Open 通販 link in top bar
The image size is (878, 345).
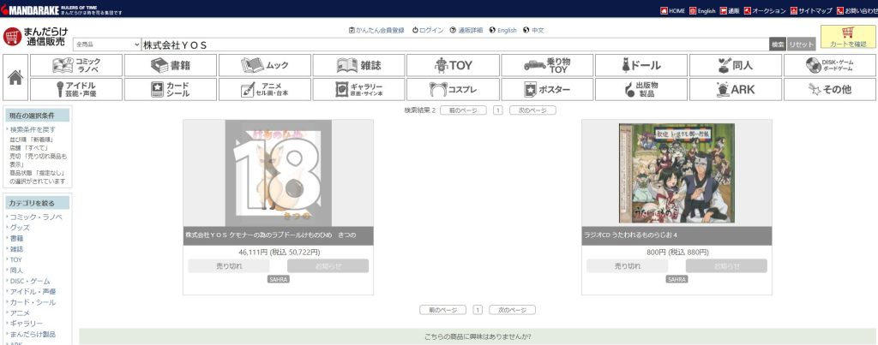tap(730, 10)
